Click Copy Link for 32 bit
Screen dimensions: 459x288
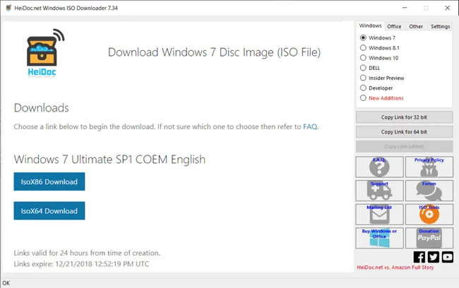404,117
